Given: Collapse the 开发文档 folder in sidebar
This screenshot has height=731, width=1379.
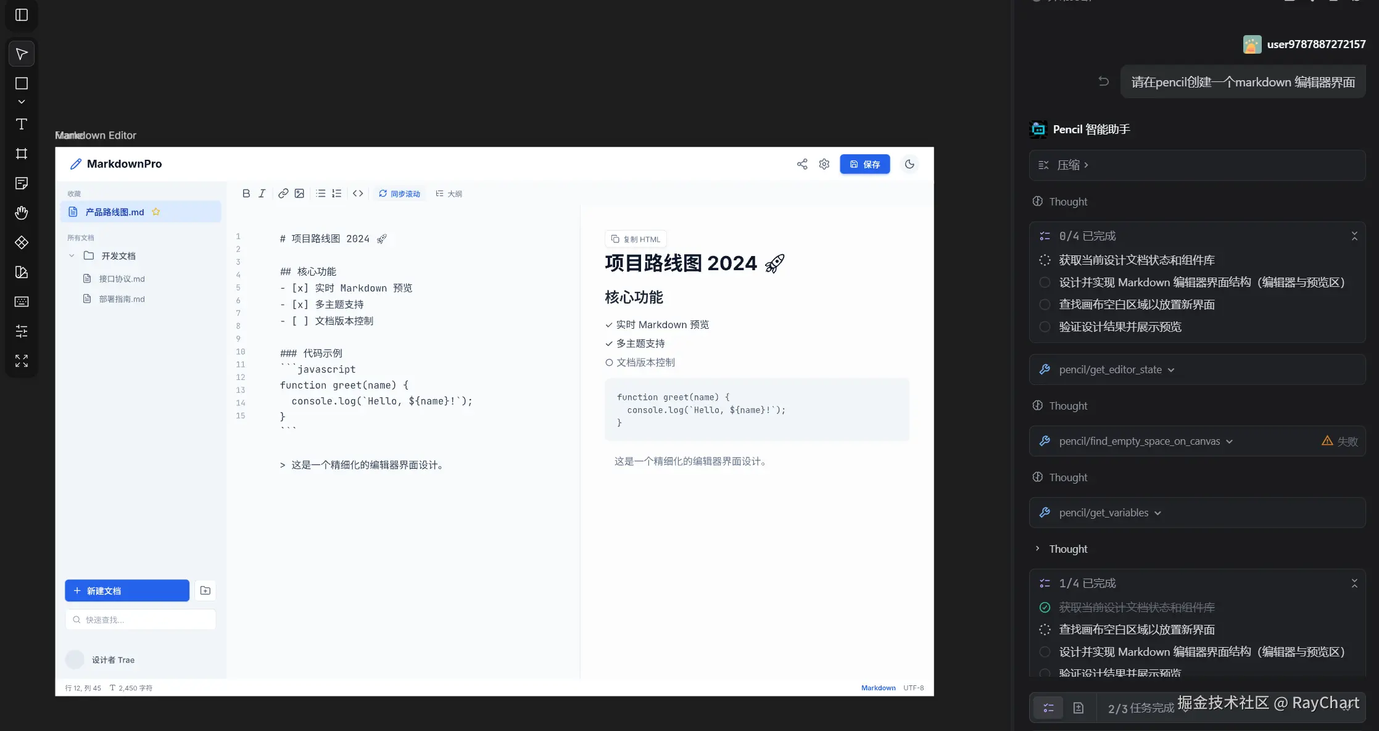Looking at the screenshot, I should coord(72,255).
